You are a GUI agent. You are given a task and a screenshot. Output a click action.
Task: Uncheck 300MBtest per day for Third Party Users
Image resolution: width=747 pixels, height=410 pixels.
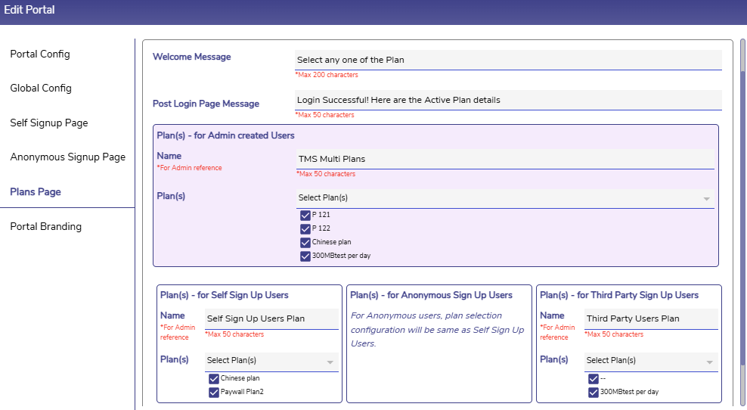tap(594, 393)
